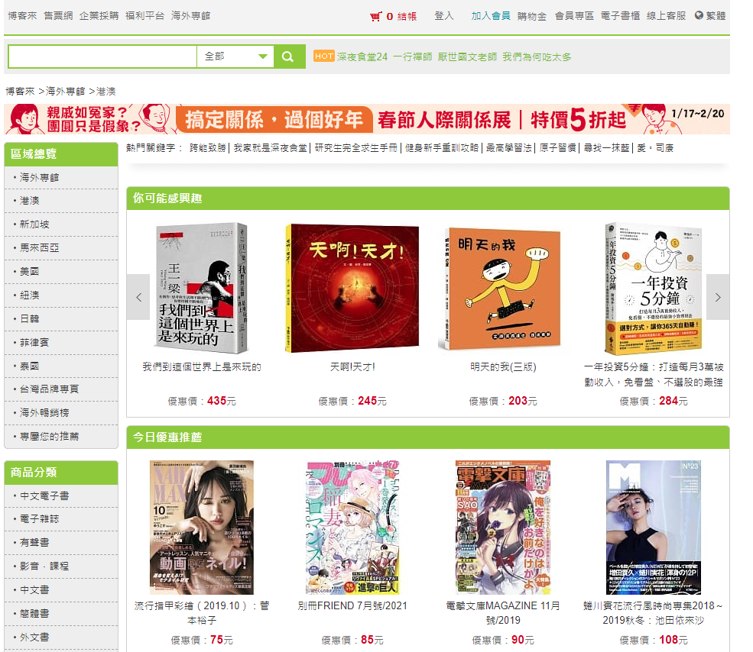Click the 加入會員 link

[490, 16]
